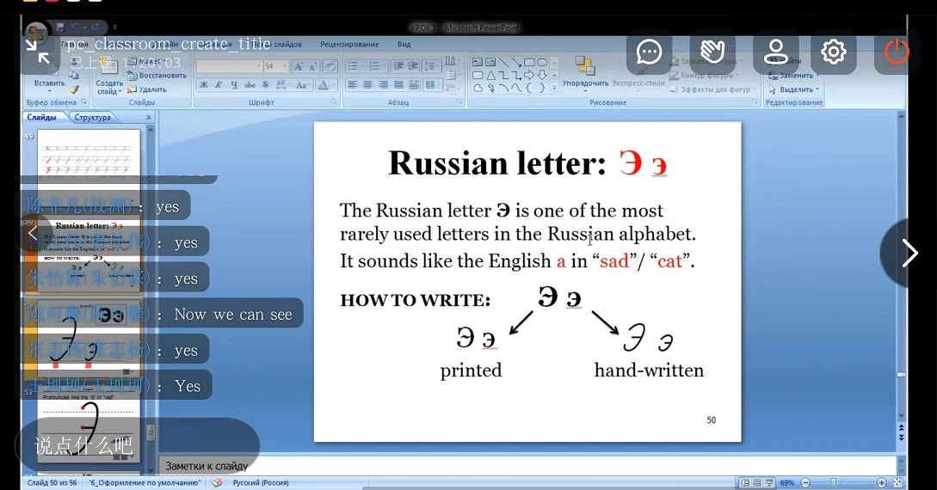Toggle justify text alignment

[x=398, y=85]
